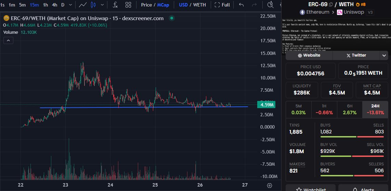This screenshot has width=391, height=191.
Task: Switch to the D daily interval
Action: (x=63, y=5)
